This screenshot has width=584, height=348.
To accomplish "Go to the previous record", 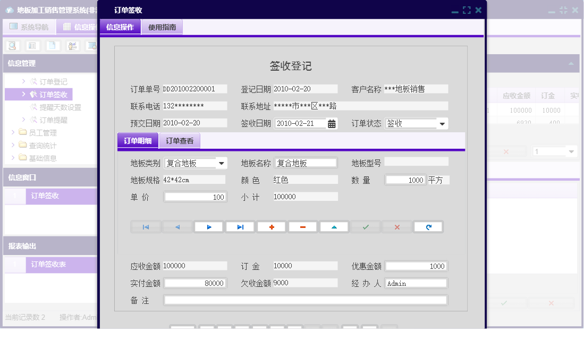I will (x=177, y=226).
